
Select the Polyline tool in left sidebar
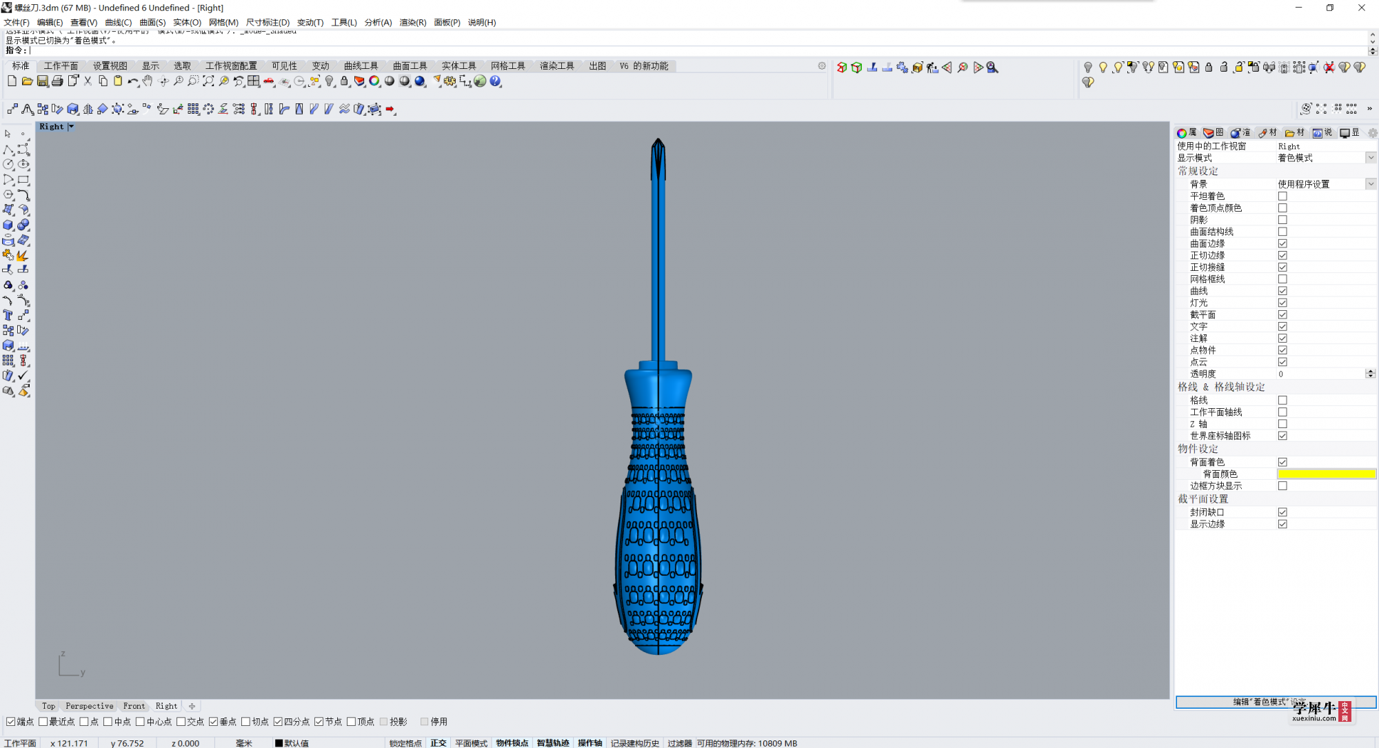[8, 149]
